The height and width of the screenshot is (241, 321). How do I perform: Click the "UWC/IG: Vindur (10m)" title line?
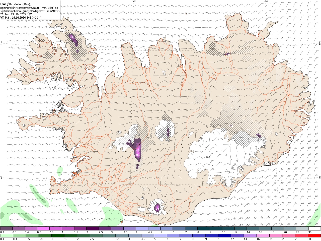pyautogui.click(x=16, y=4)
